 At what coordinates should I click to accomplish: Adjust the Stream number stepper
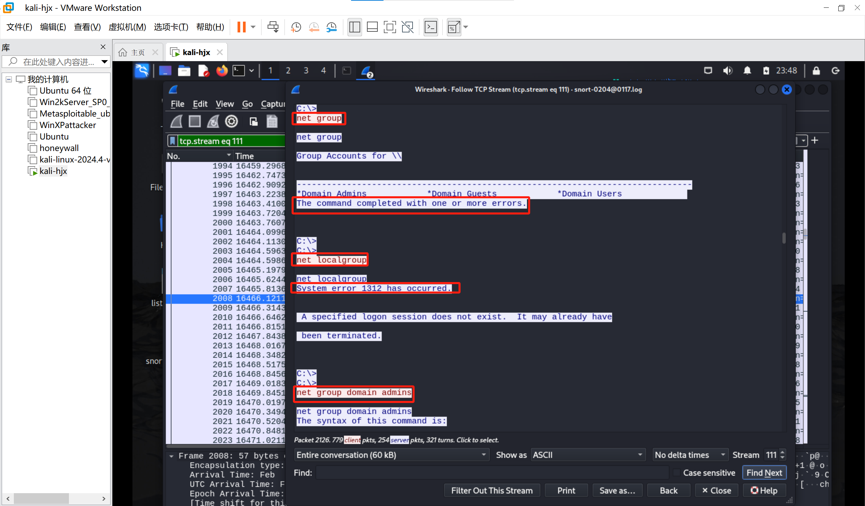tap(782, 455)
